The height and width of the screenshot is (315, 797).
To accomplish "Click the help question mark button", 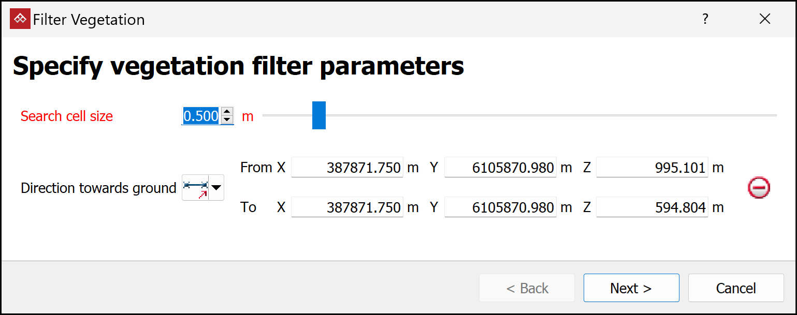I will click(x=705, y=19).
